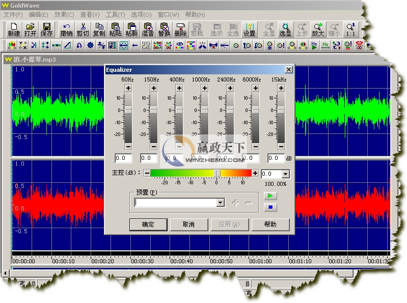Open the 主控 dB value dropdown

pos(285,174)
